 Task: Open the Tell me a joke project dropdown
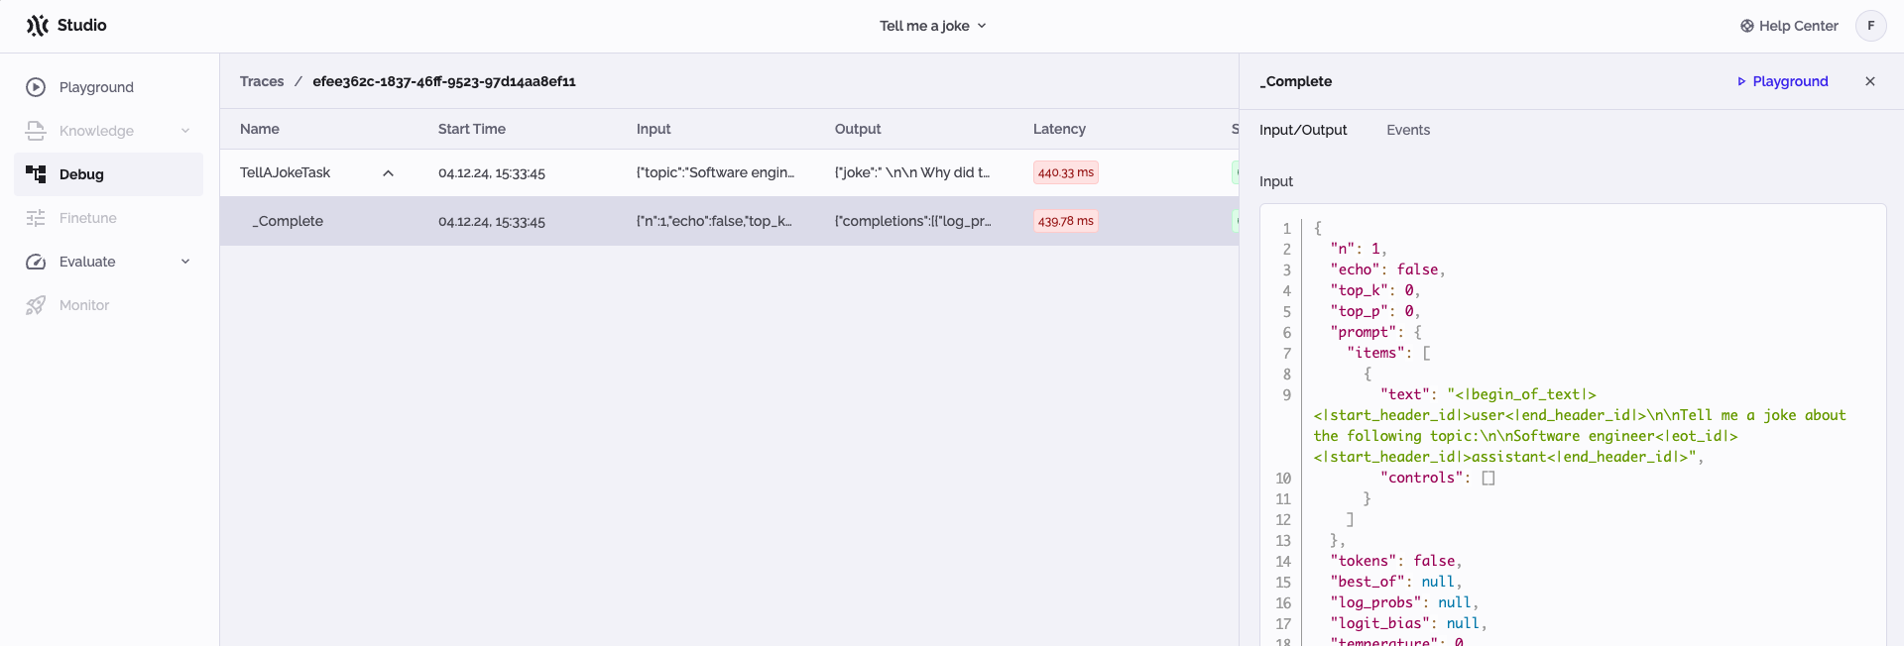tap(932, 26)
